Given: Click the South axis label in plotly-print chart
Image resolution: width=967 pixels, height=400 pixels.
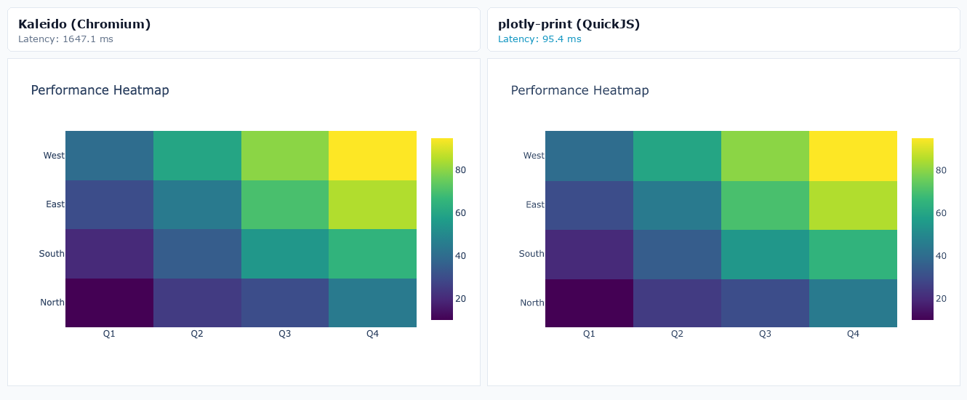Looking at the screenshot, I should click(531, 254).
